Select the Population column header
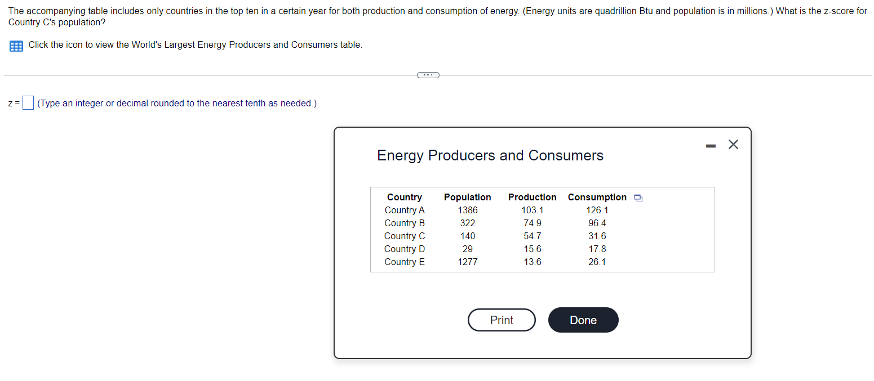Image resolution: width=874 pixels, height=381 pixels. pyautogui.click(x=467, y=197)
